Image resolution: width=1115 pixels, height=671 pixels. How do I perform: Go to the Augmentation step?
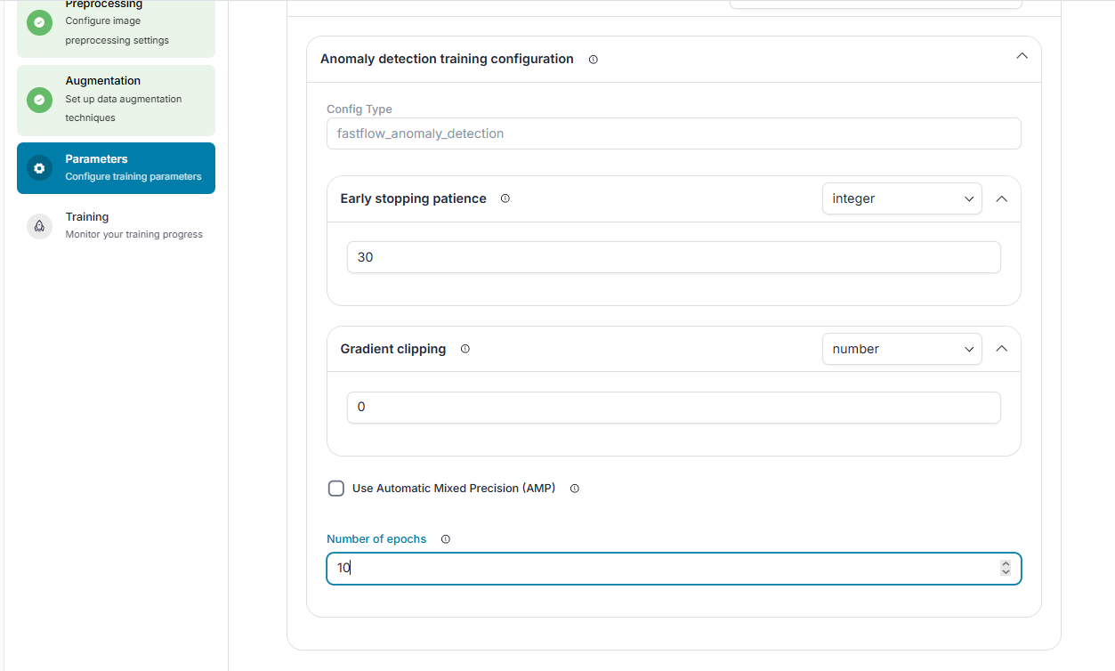pos(116,100)
